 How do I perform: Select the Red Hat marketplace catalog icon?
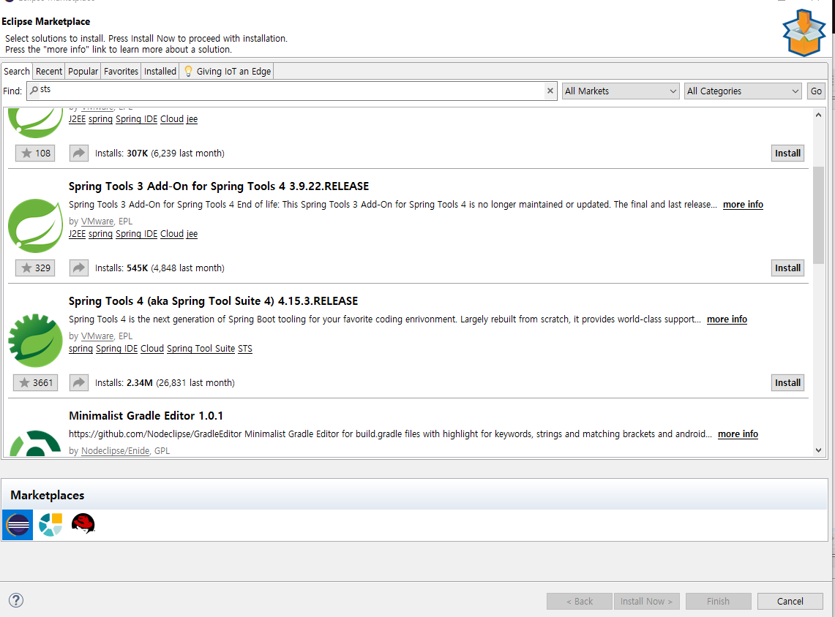(83, 524)
